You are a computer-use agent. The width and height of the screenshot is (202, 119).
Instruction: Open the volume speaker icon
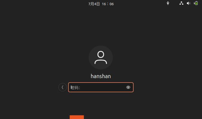click(189, 3)
